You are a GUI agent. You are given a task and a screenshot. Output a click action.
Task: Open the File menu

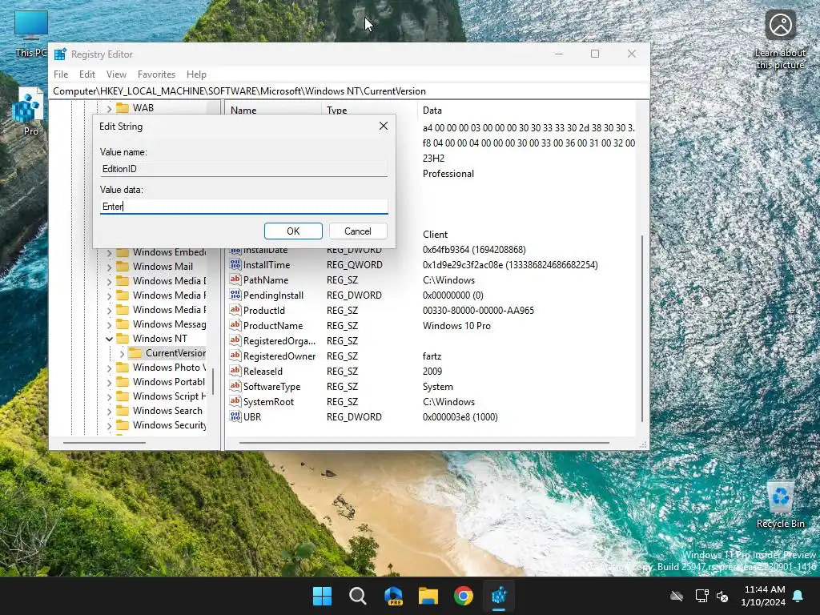click(61, 74)
